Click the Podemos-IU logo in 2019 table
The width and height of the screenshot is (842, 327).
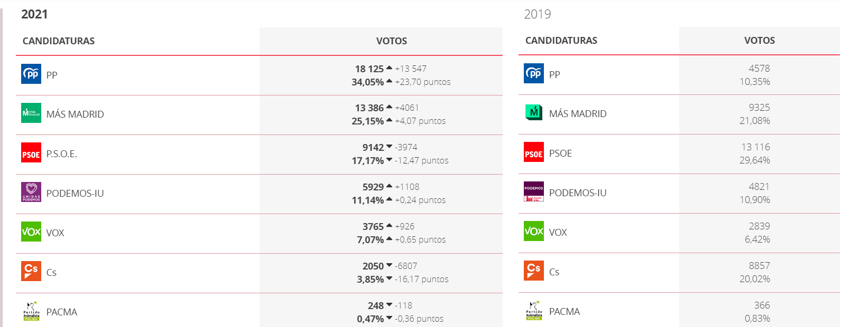pyautogui.click(x=534, y=191)
